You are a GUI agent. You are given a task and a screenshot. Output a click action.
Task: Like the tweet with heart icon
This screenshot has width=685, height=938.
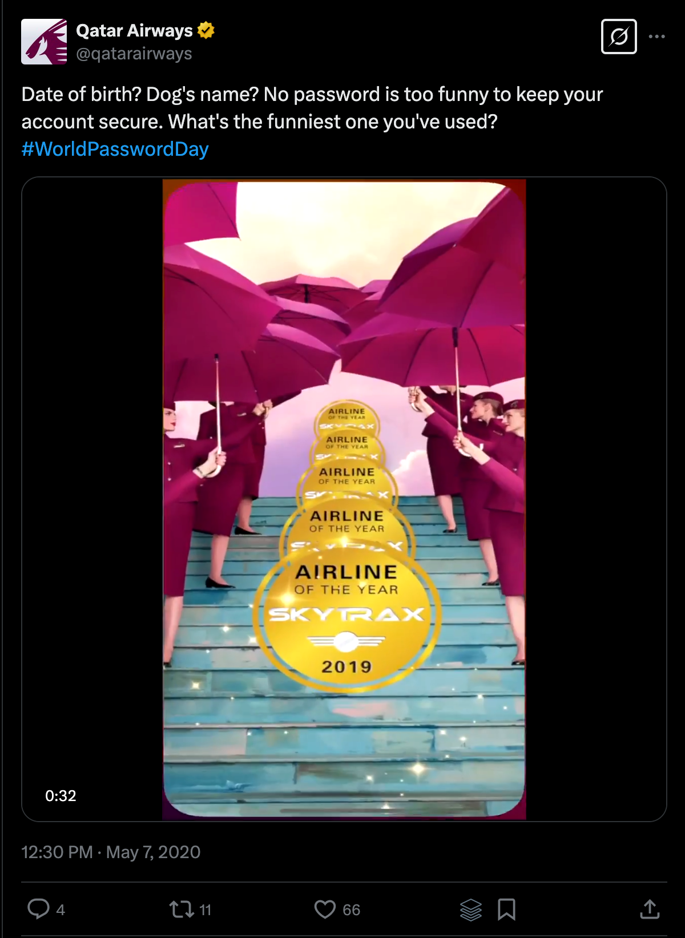(325, 909)
